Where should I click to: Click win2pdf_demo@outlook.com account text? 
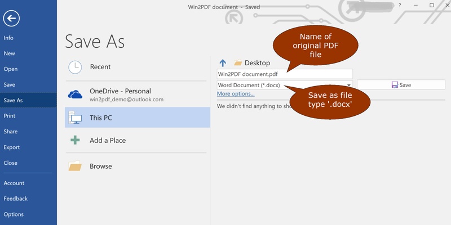(126, 100)
